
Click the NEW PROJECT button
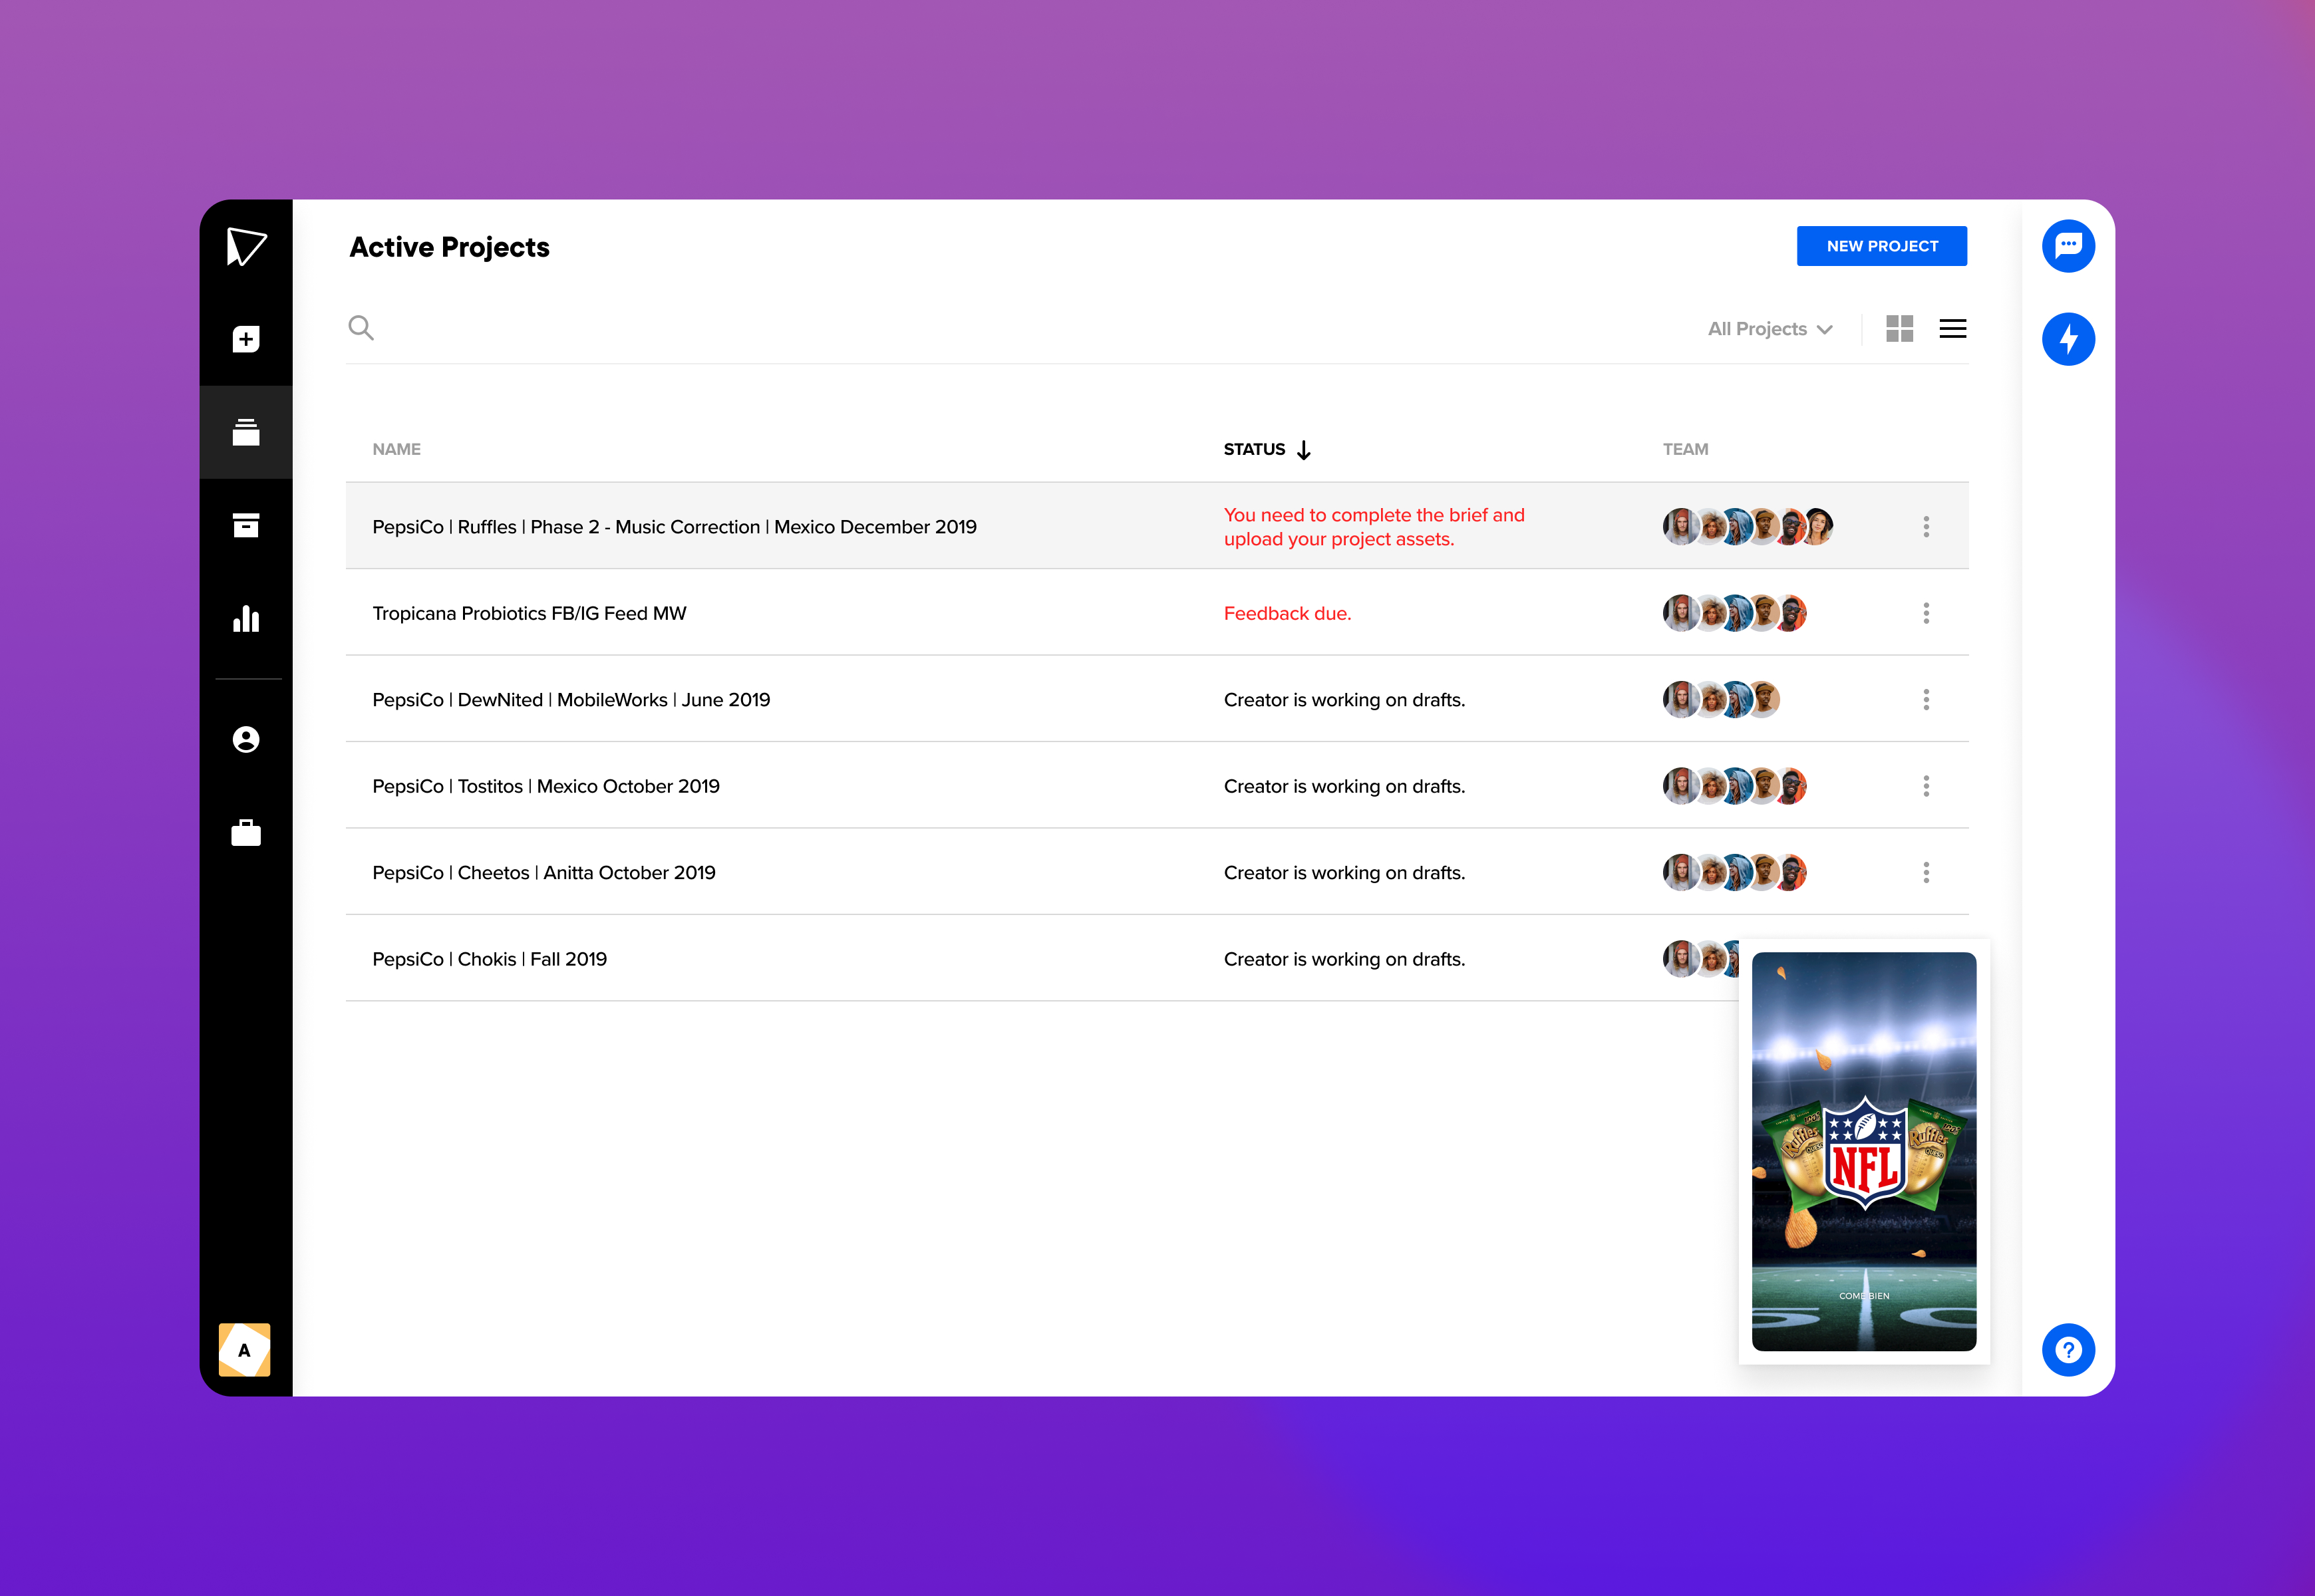tap(1882, 246)
